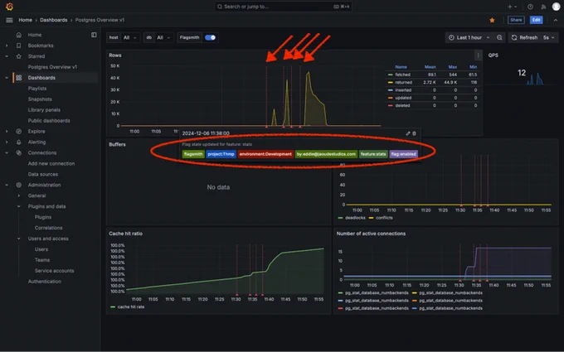Click the Share button
Viewport: 564px width, 352px height.
coord(516,20)
